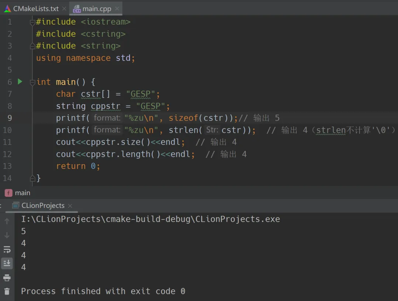Click the main function breadcrumb
398x301 pixels.
pyautogui.click(x=22, y=193)
